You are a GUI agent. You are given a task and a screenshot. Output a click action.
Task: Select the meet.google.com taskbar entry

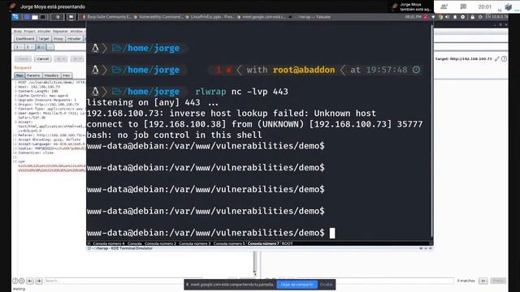tap(262, 17)
